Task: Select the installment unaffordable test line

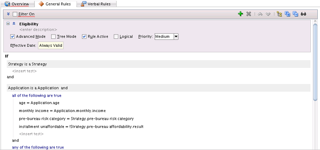Action: coord(81,127)
